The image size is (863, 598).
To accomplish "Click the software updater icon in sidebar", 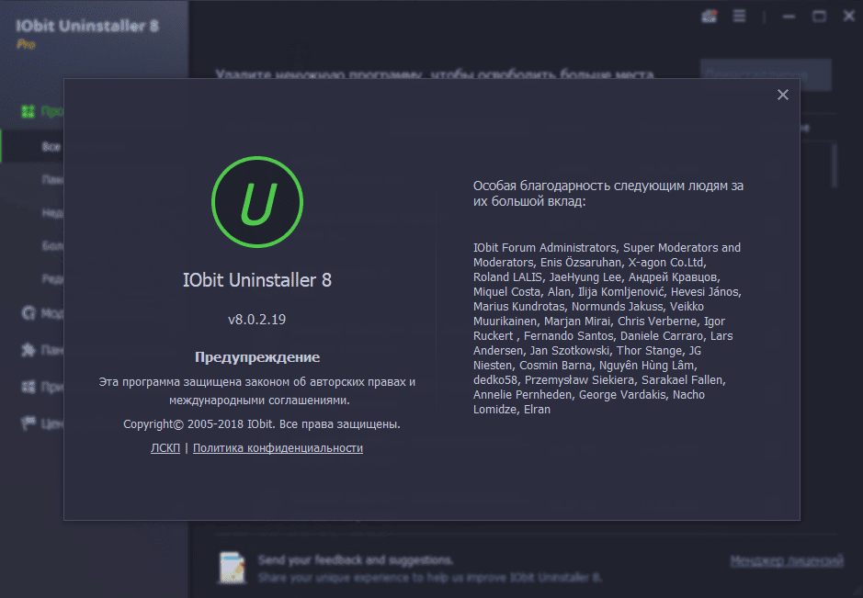I will [28, 313].
